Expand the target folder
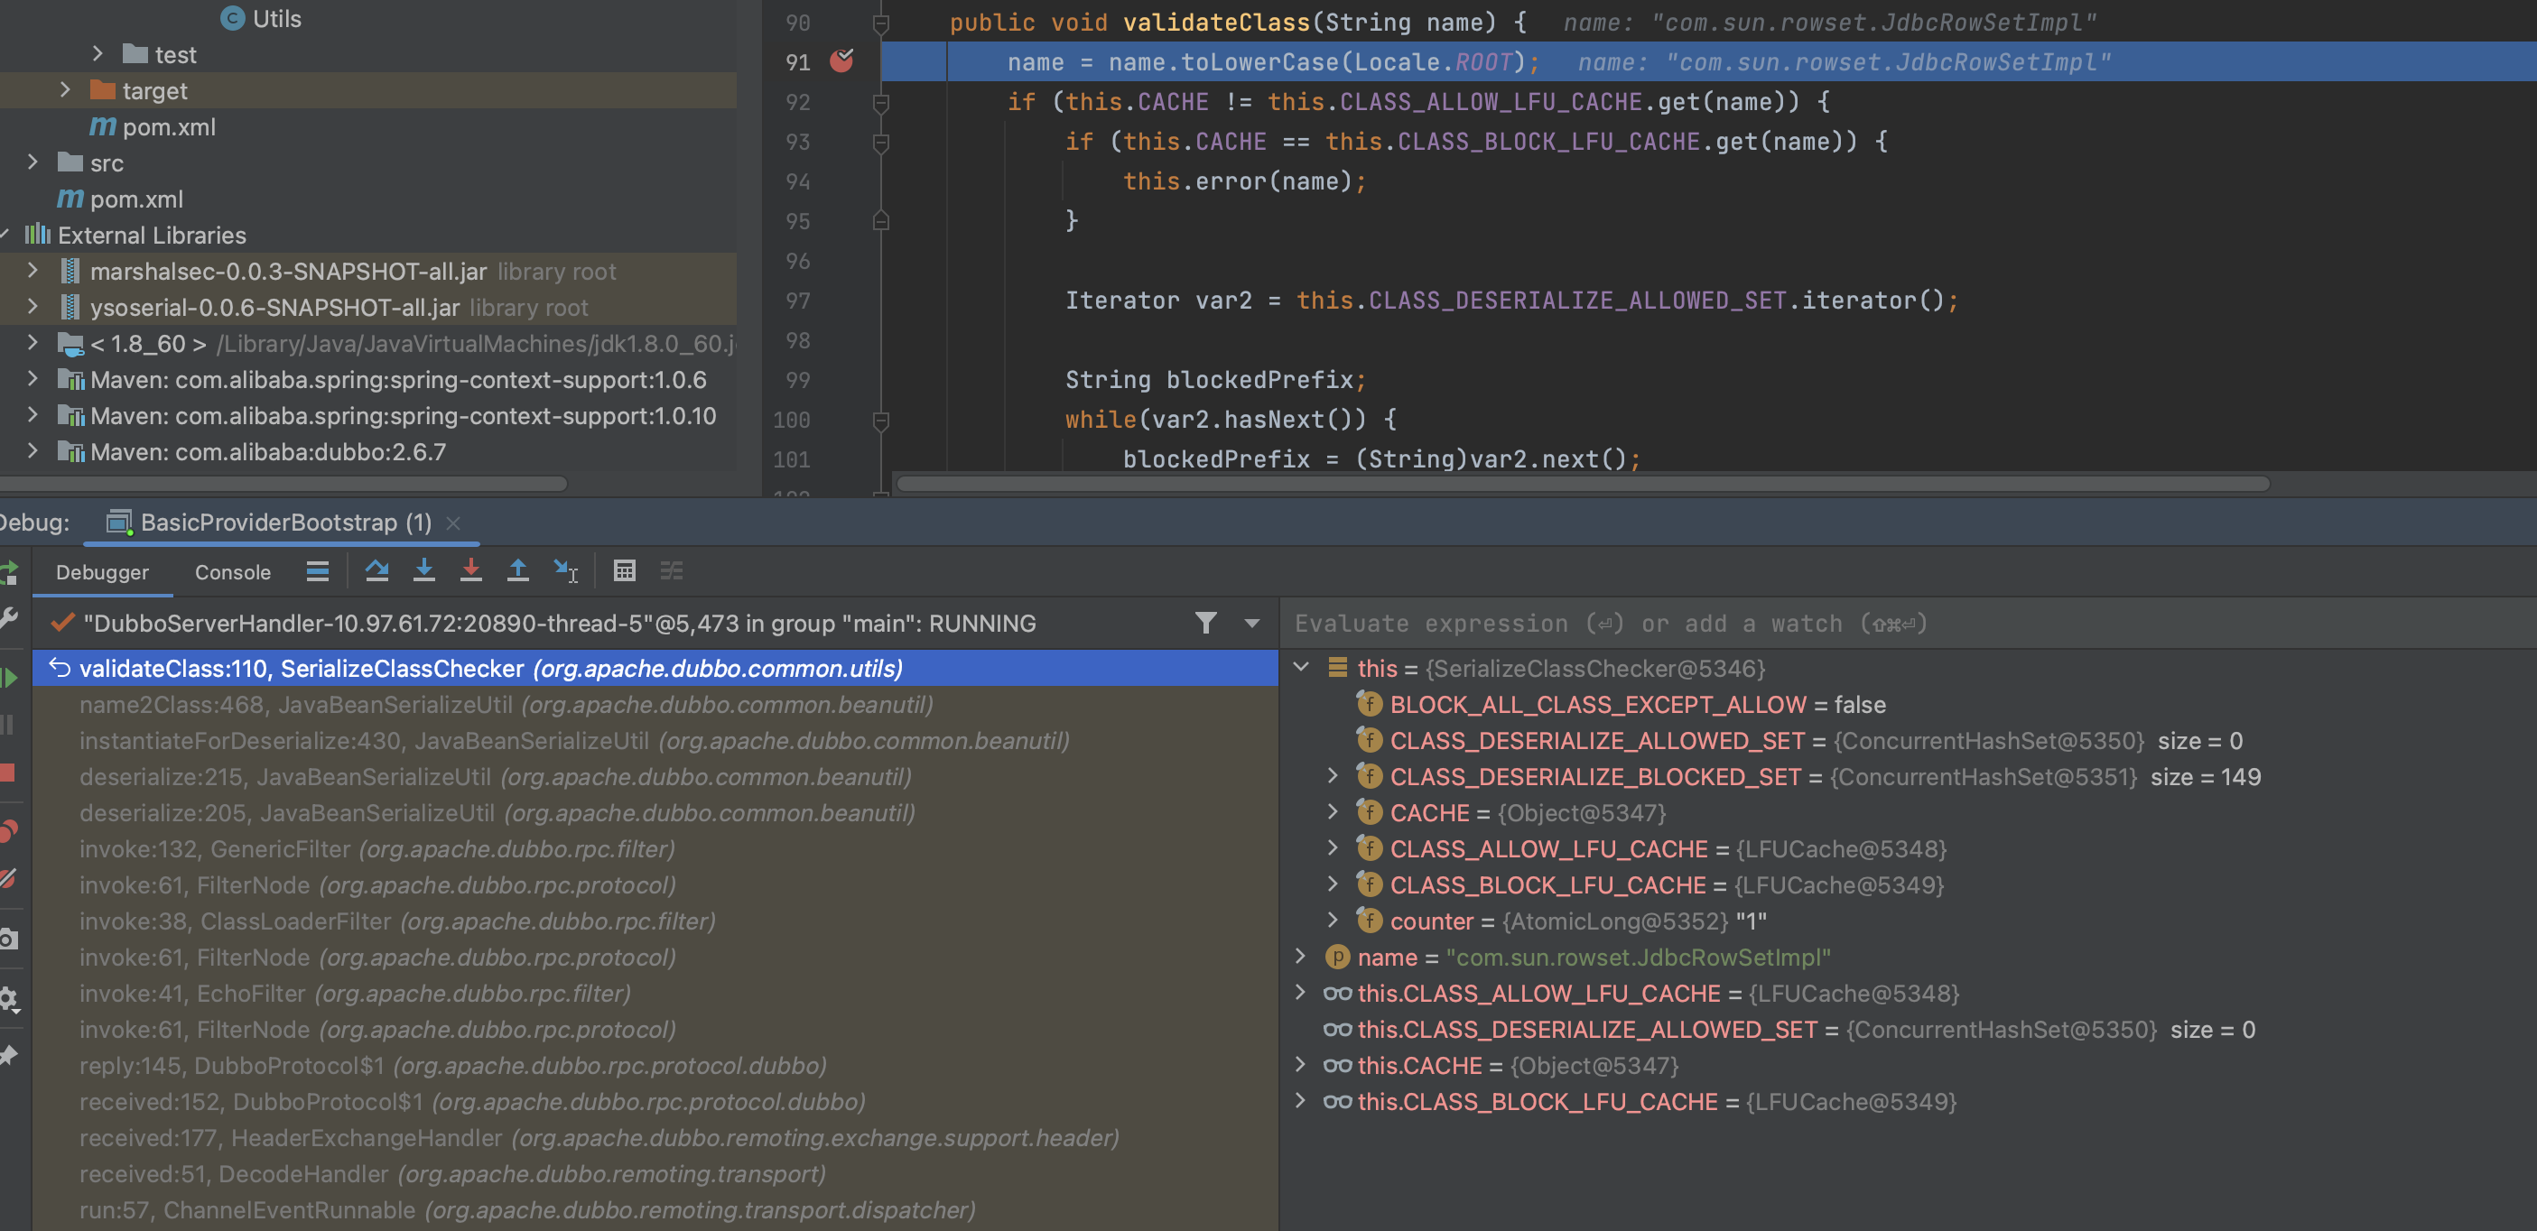 coord(65,90)
